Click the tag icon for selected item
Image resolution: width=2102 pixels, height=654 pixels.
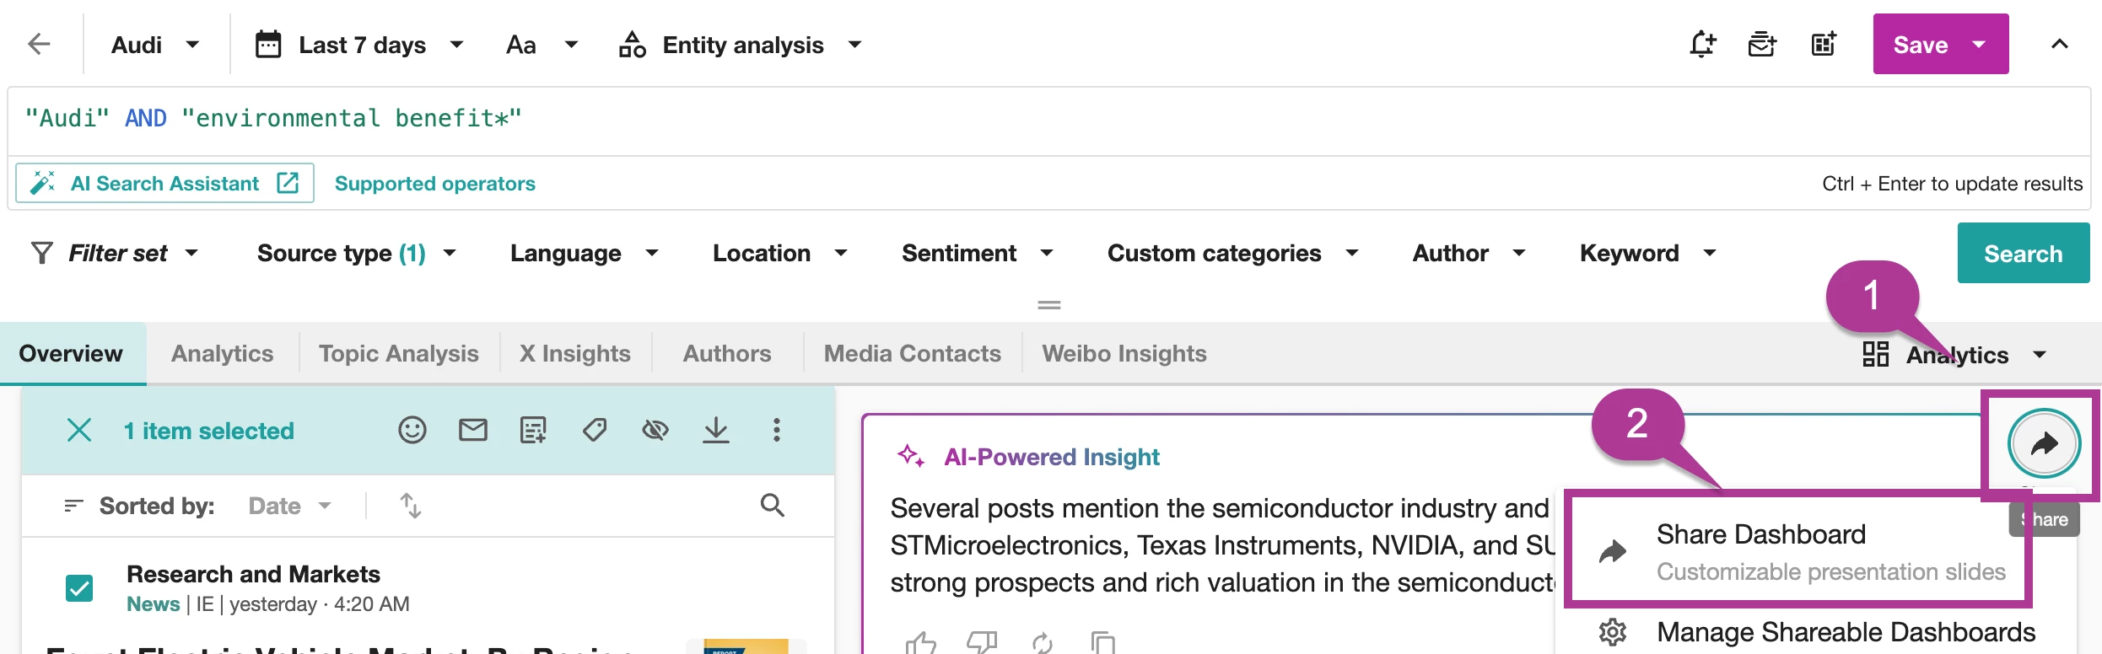(x=595, y=431)
